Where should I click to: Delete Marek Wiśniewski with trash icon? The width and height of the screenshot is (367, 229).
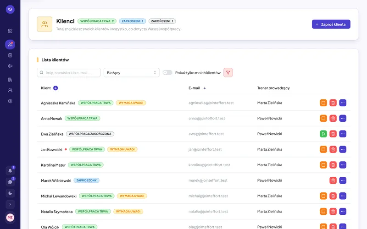(x=333, y=180)
